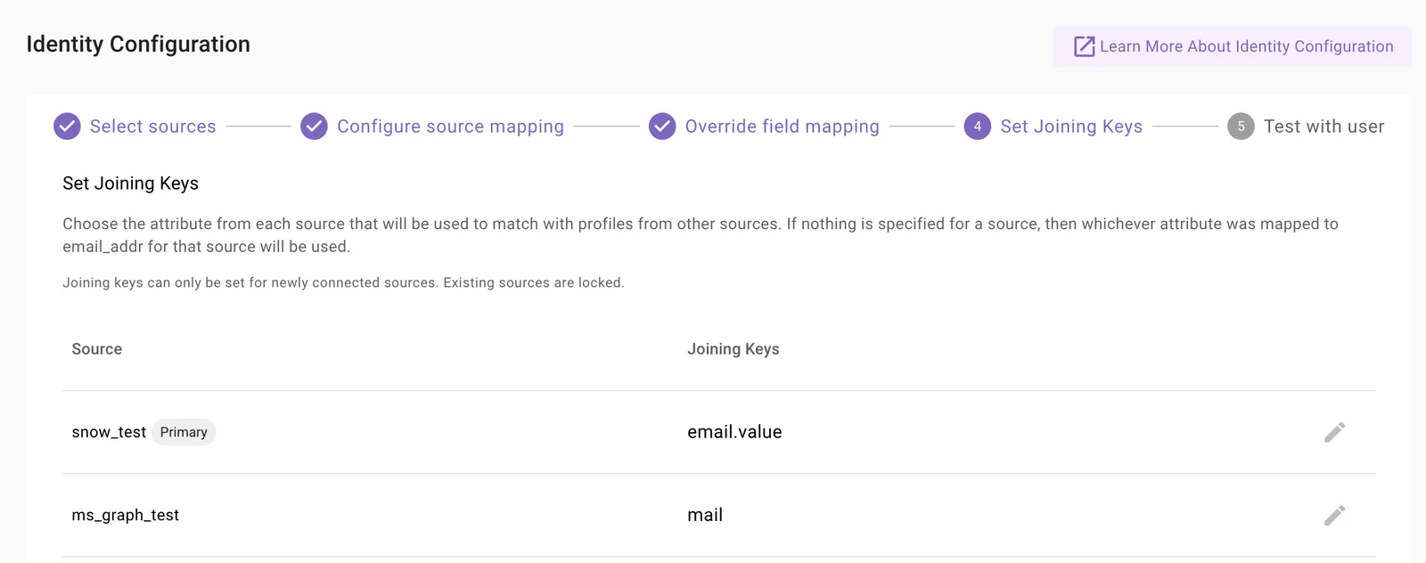This screenshot has width=1426, height=563.
Task: Click the mail joining key value
Action: tap(705, 515)
